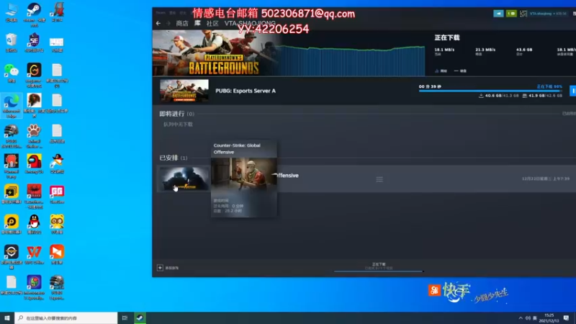Open the pink GG desktop icon
This screenshot has height=324, width=576.
point(57,194)
